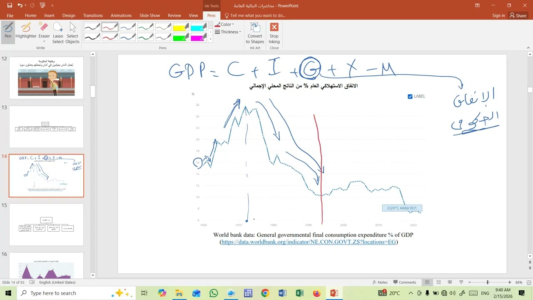The image size is (533, 300).
Task: Click the Convert to Shapes button
Action: [255, 33]
